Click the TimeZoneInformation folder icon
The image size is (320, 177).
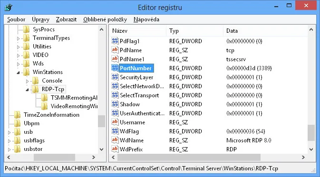[x=18, y=115]
